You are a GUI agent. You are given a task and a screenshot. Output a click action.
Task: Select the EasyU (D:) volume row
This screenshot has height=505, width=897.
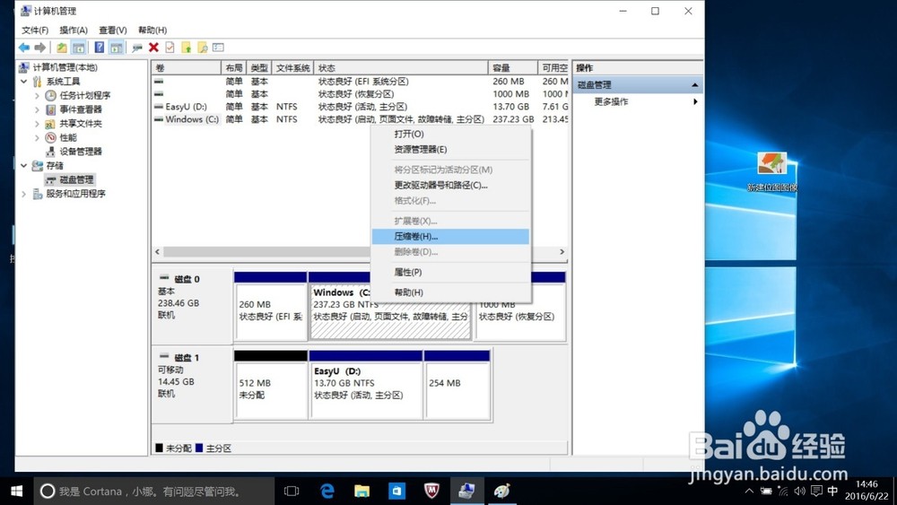point(361,107)
